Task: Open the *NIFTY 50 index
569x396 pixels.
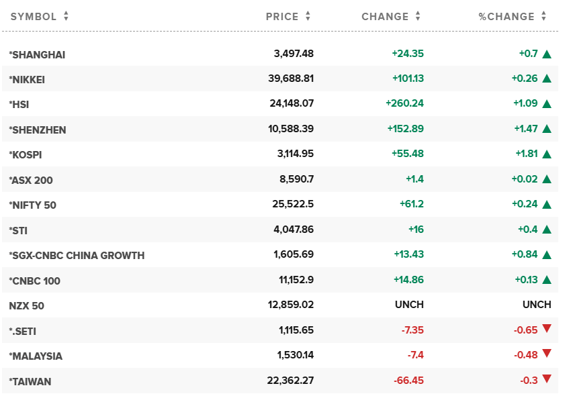Action: (33, 205)
